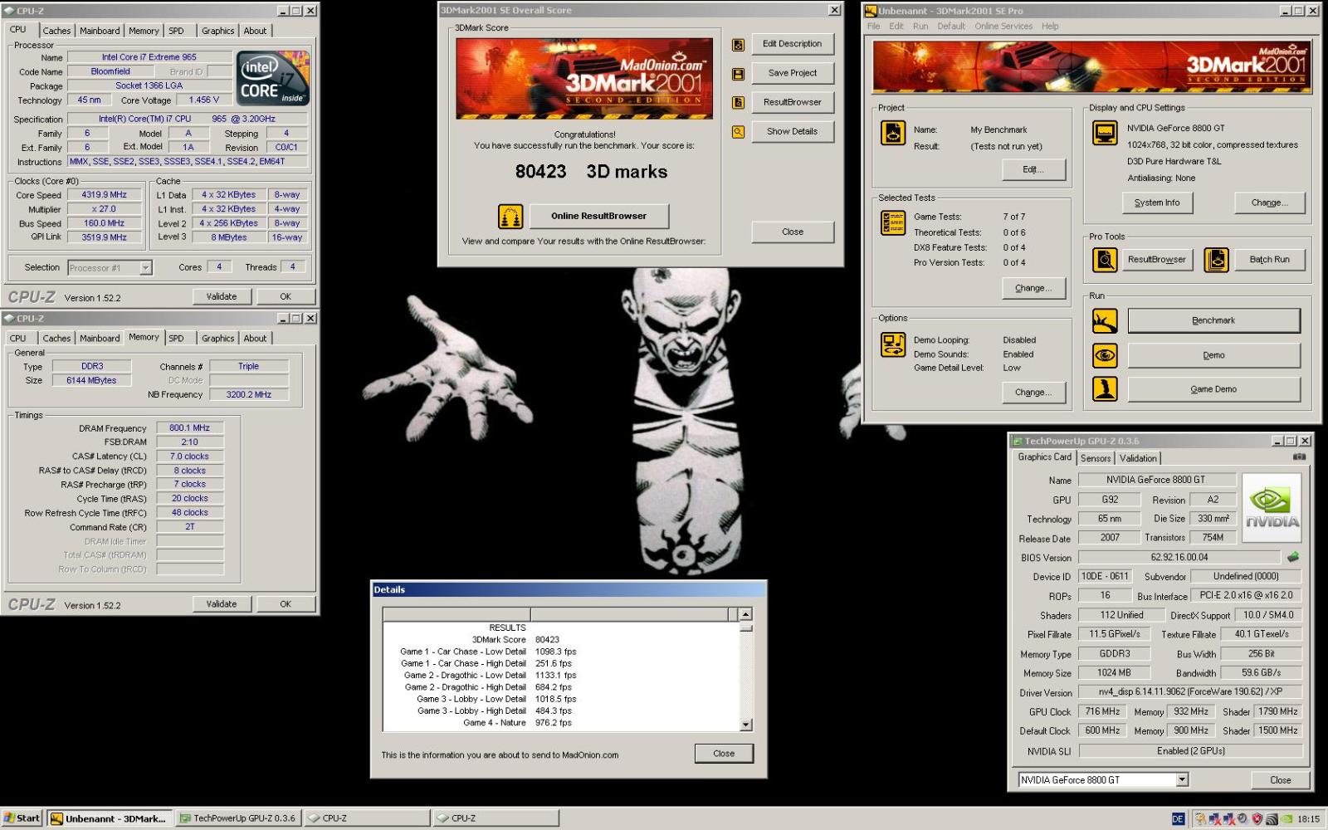Click the GPU-Z screenshot camera icon

1299,457
